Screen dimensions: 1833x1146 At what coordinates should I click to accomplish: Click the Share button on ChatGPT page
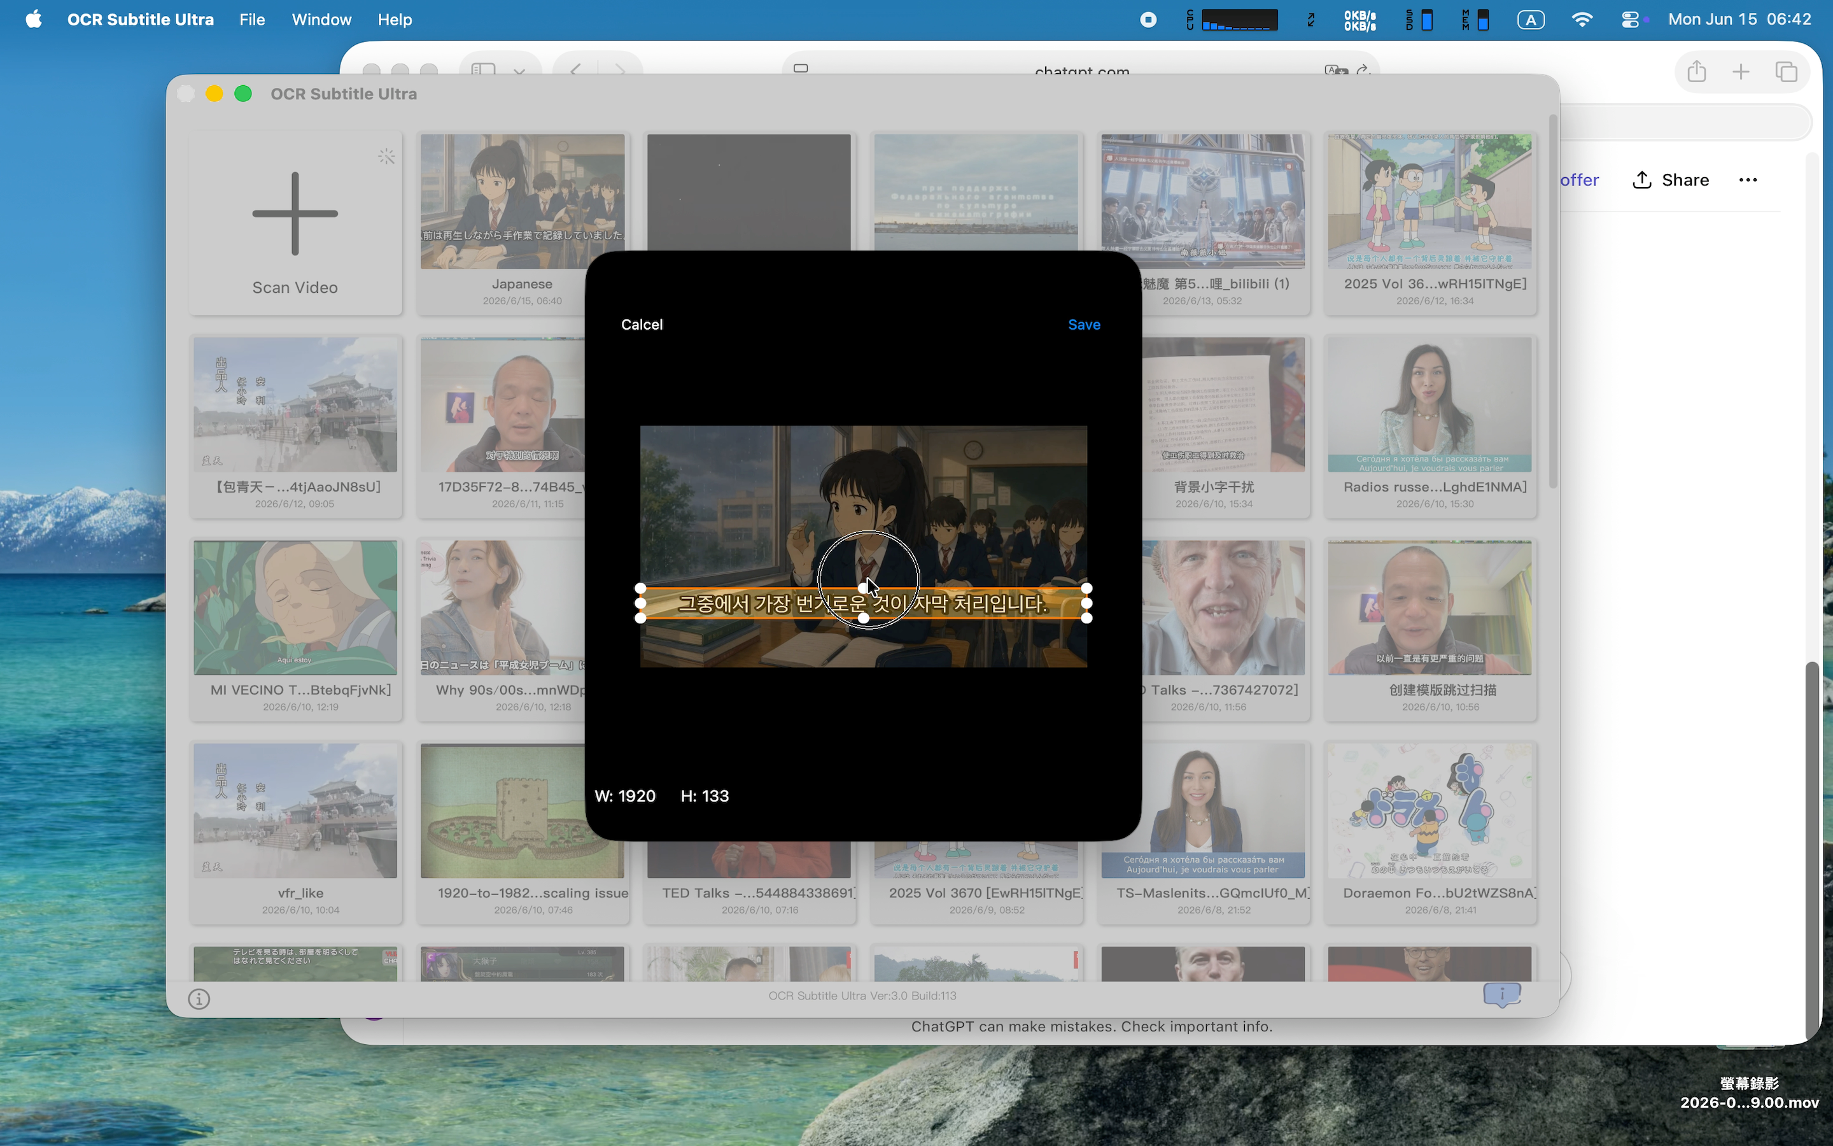[1670, 180]
